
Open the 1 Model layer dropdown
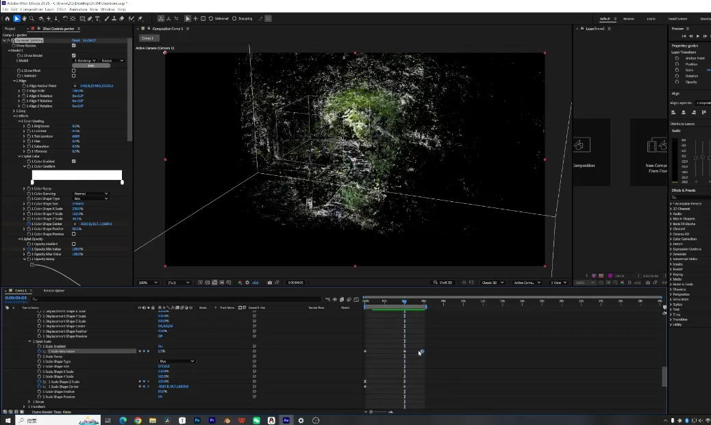[x=85, y=60]
